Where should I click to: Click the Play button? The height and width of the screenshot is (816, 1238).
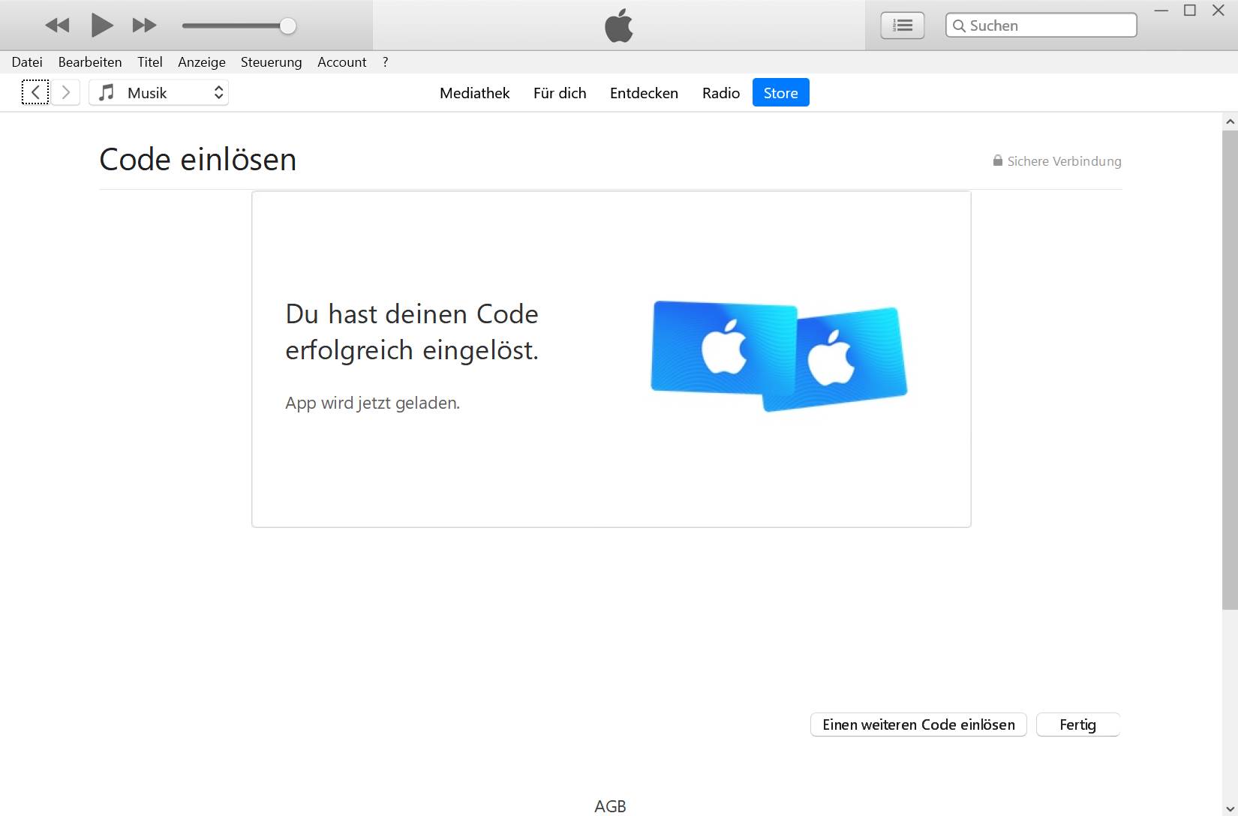(x=102, y=25)
